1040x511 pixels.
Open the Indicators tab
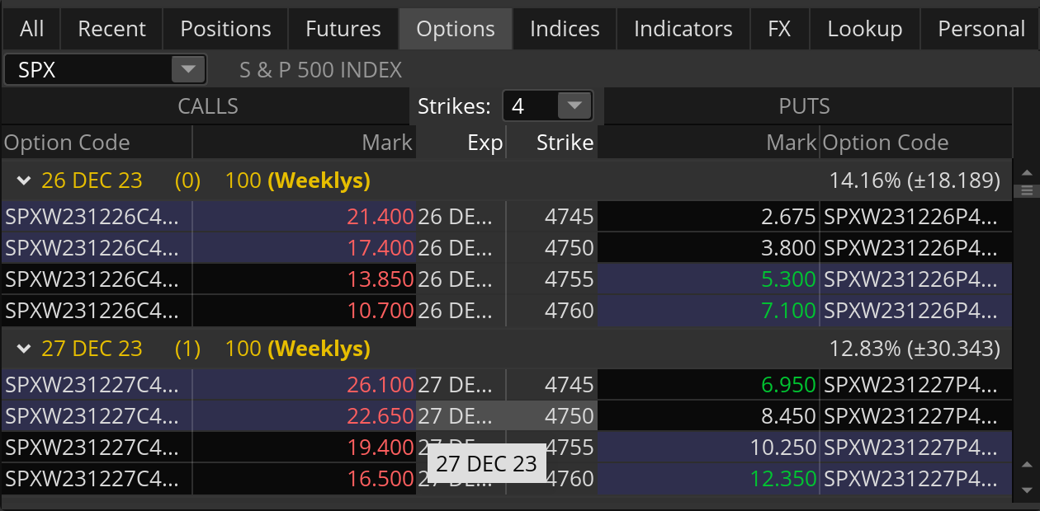pos(683,29)
